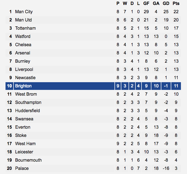This screenshot has width=187, height=174.
Task: Click the W column header
Action: click(x=125, y=4)
